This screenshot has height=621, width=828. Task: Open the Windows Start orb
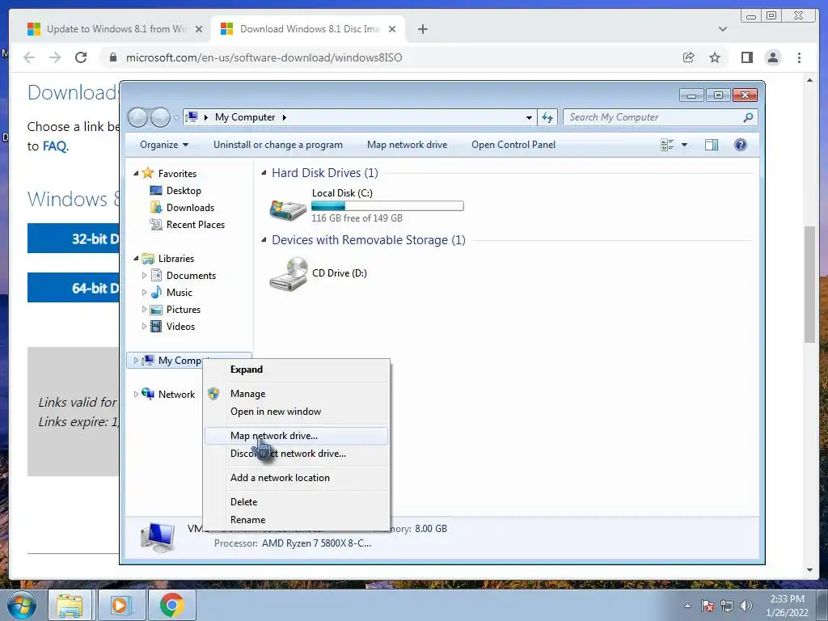coord(22,605)
